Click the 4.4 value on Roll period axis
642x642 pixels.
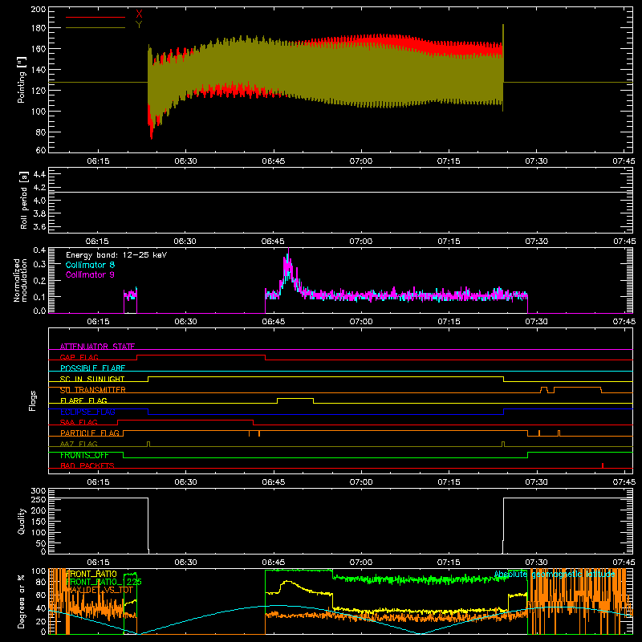point(39,174)
